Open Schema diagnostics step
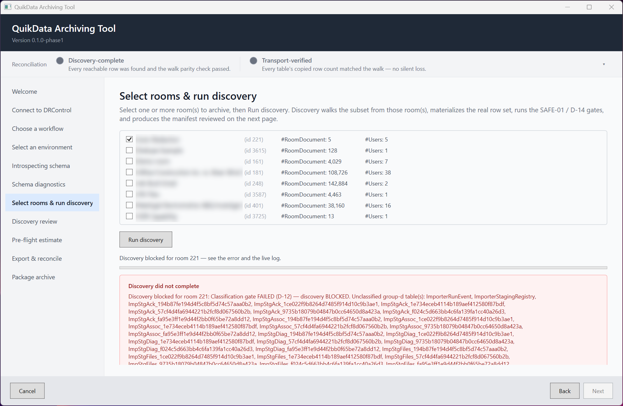 pos(52,184)
